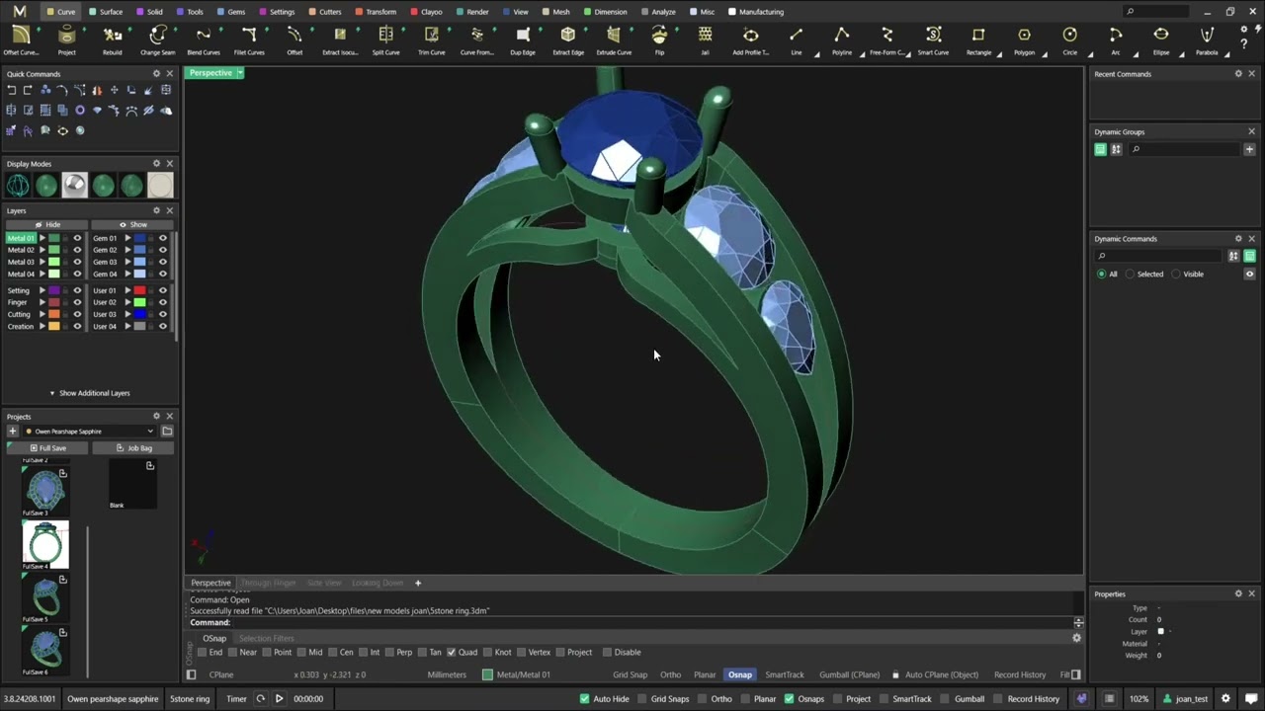
Task: Click the Full Save button
Action: [x=47, y=447]
